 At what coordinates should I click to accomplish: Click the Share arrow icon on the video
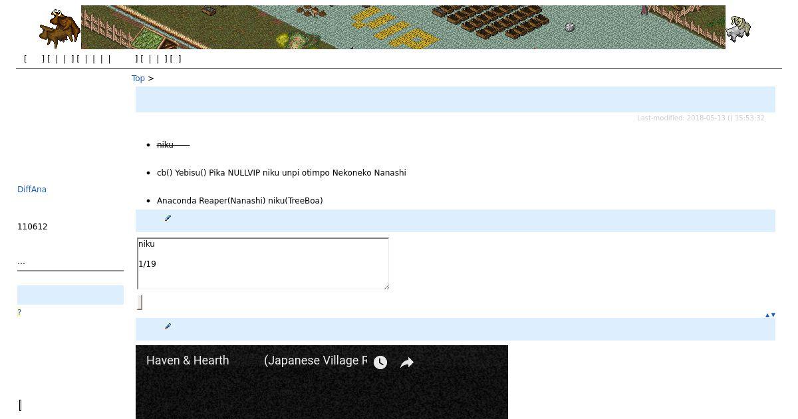[x=407, y=362]
